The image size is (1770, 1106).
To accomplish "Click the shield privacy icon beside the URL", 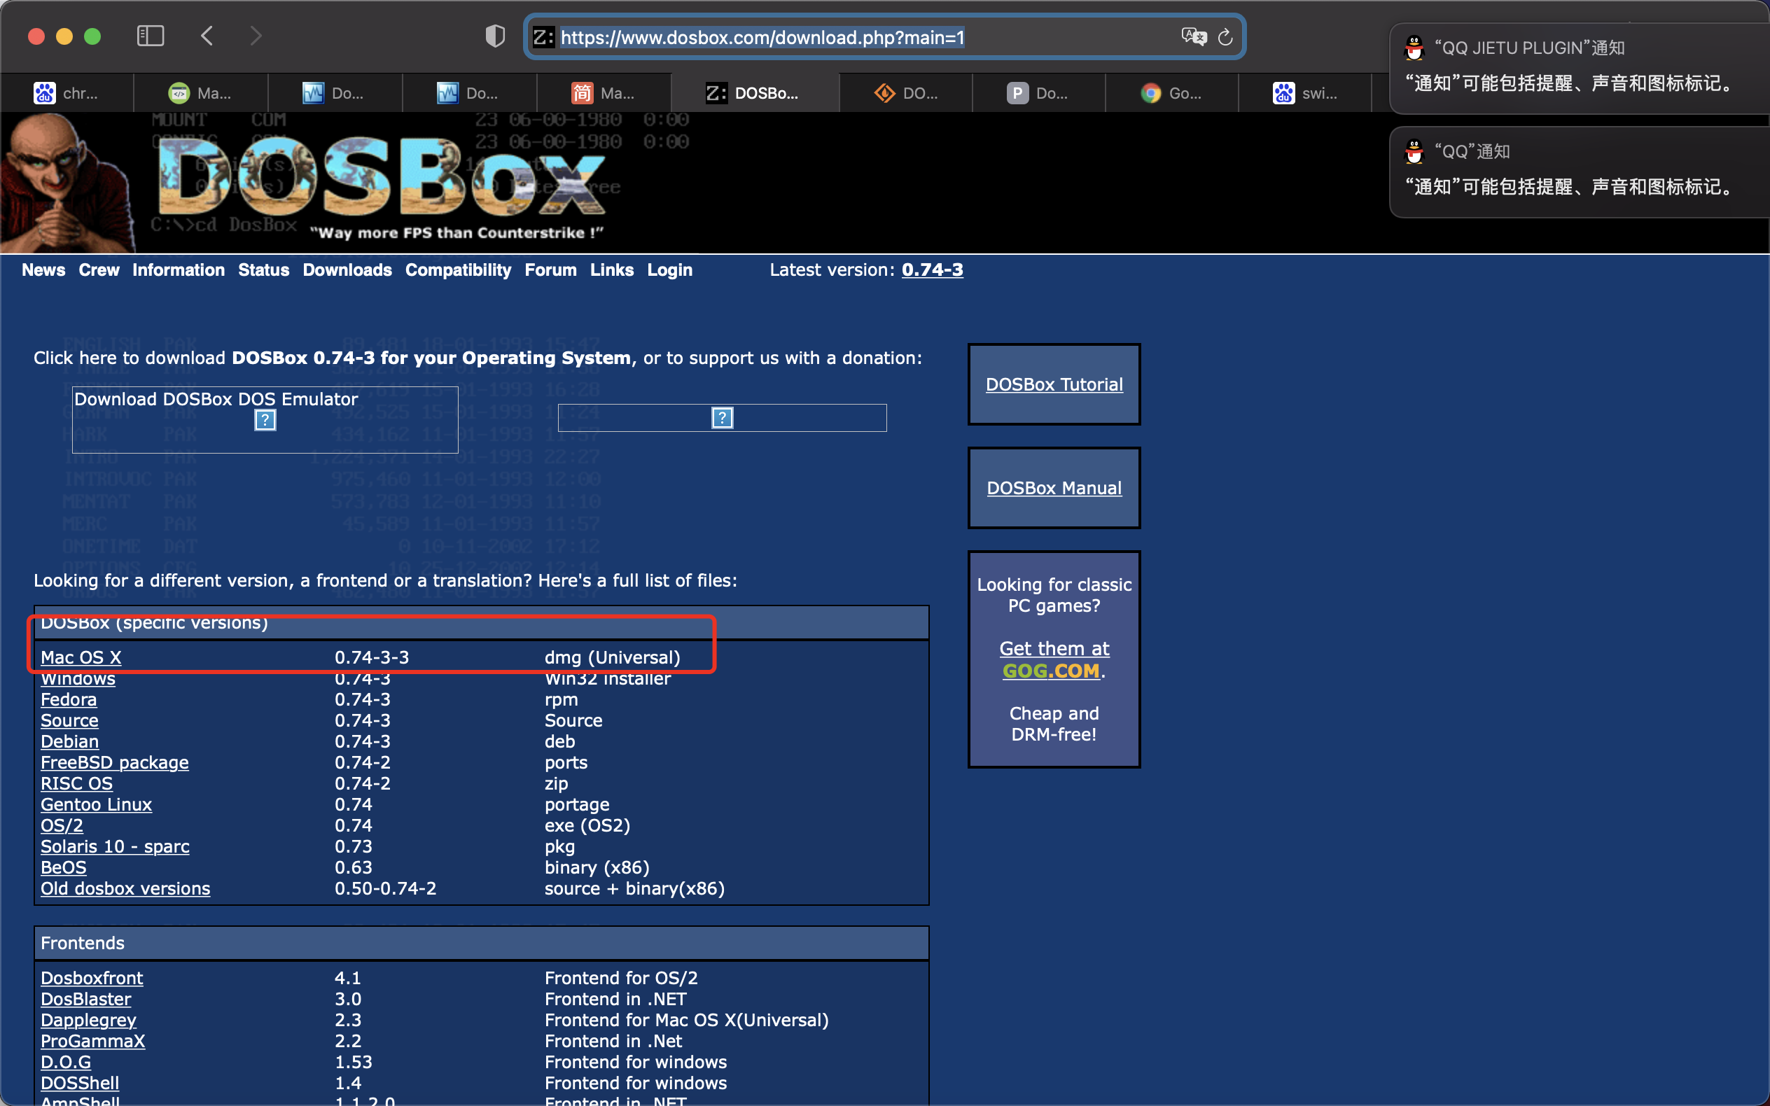I will click(494, 35).
